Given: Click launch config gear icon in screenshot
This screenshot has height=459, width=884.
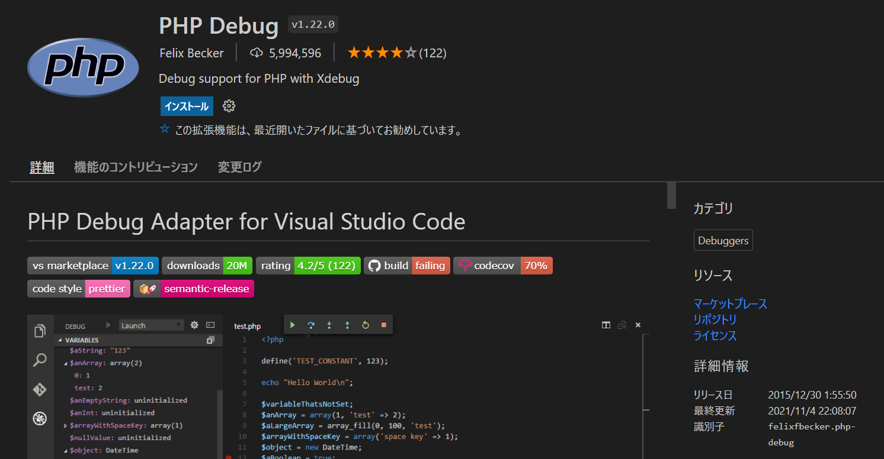Looking at the screenshot, I should point(194,325).
